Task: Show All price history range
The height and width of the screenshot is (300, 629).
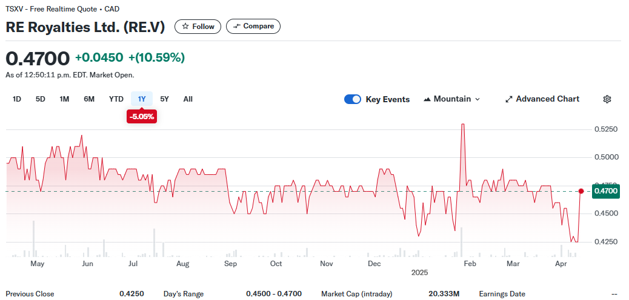Action: click(x=188, y=99)
